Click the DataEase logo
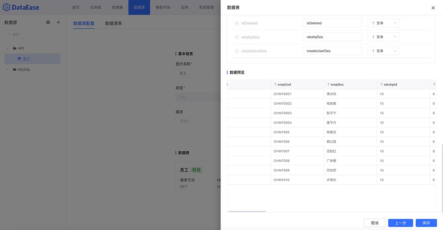The height and width of the screenshot is (230, 443). click(x=21, y=7)
